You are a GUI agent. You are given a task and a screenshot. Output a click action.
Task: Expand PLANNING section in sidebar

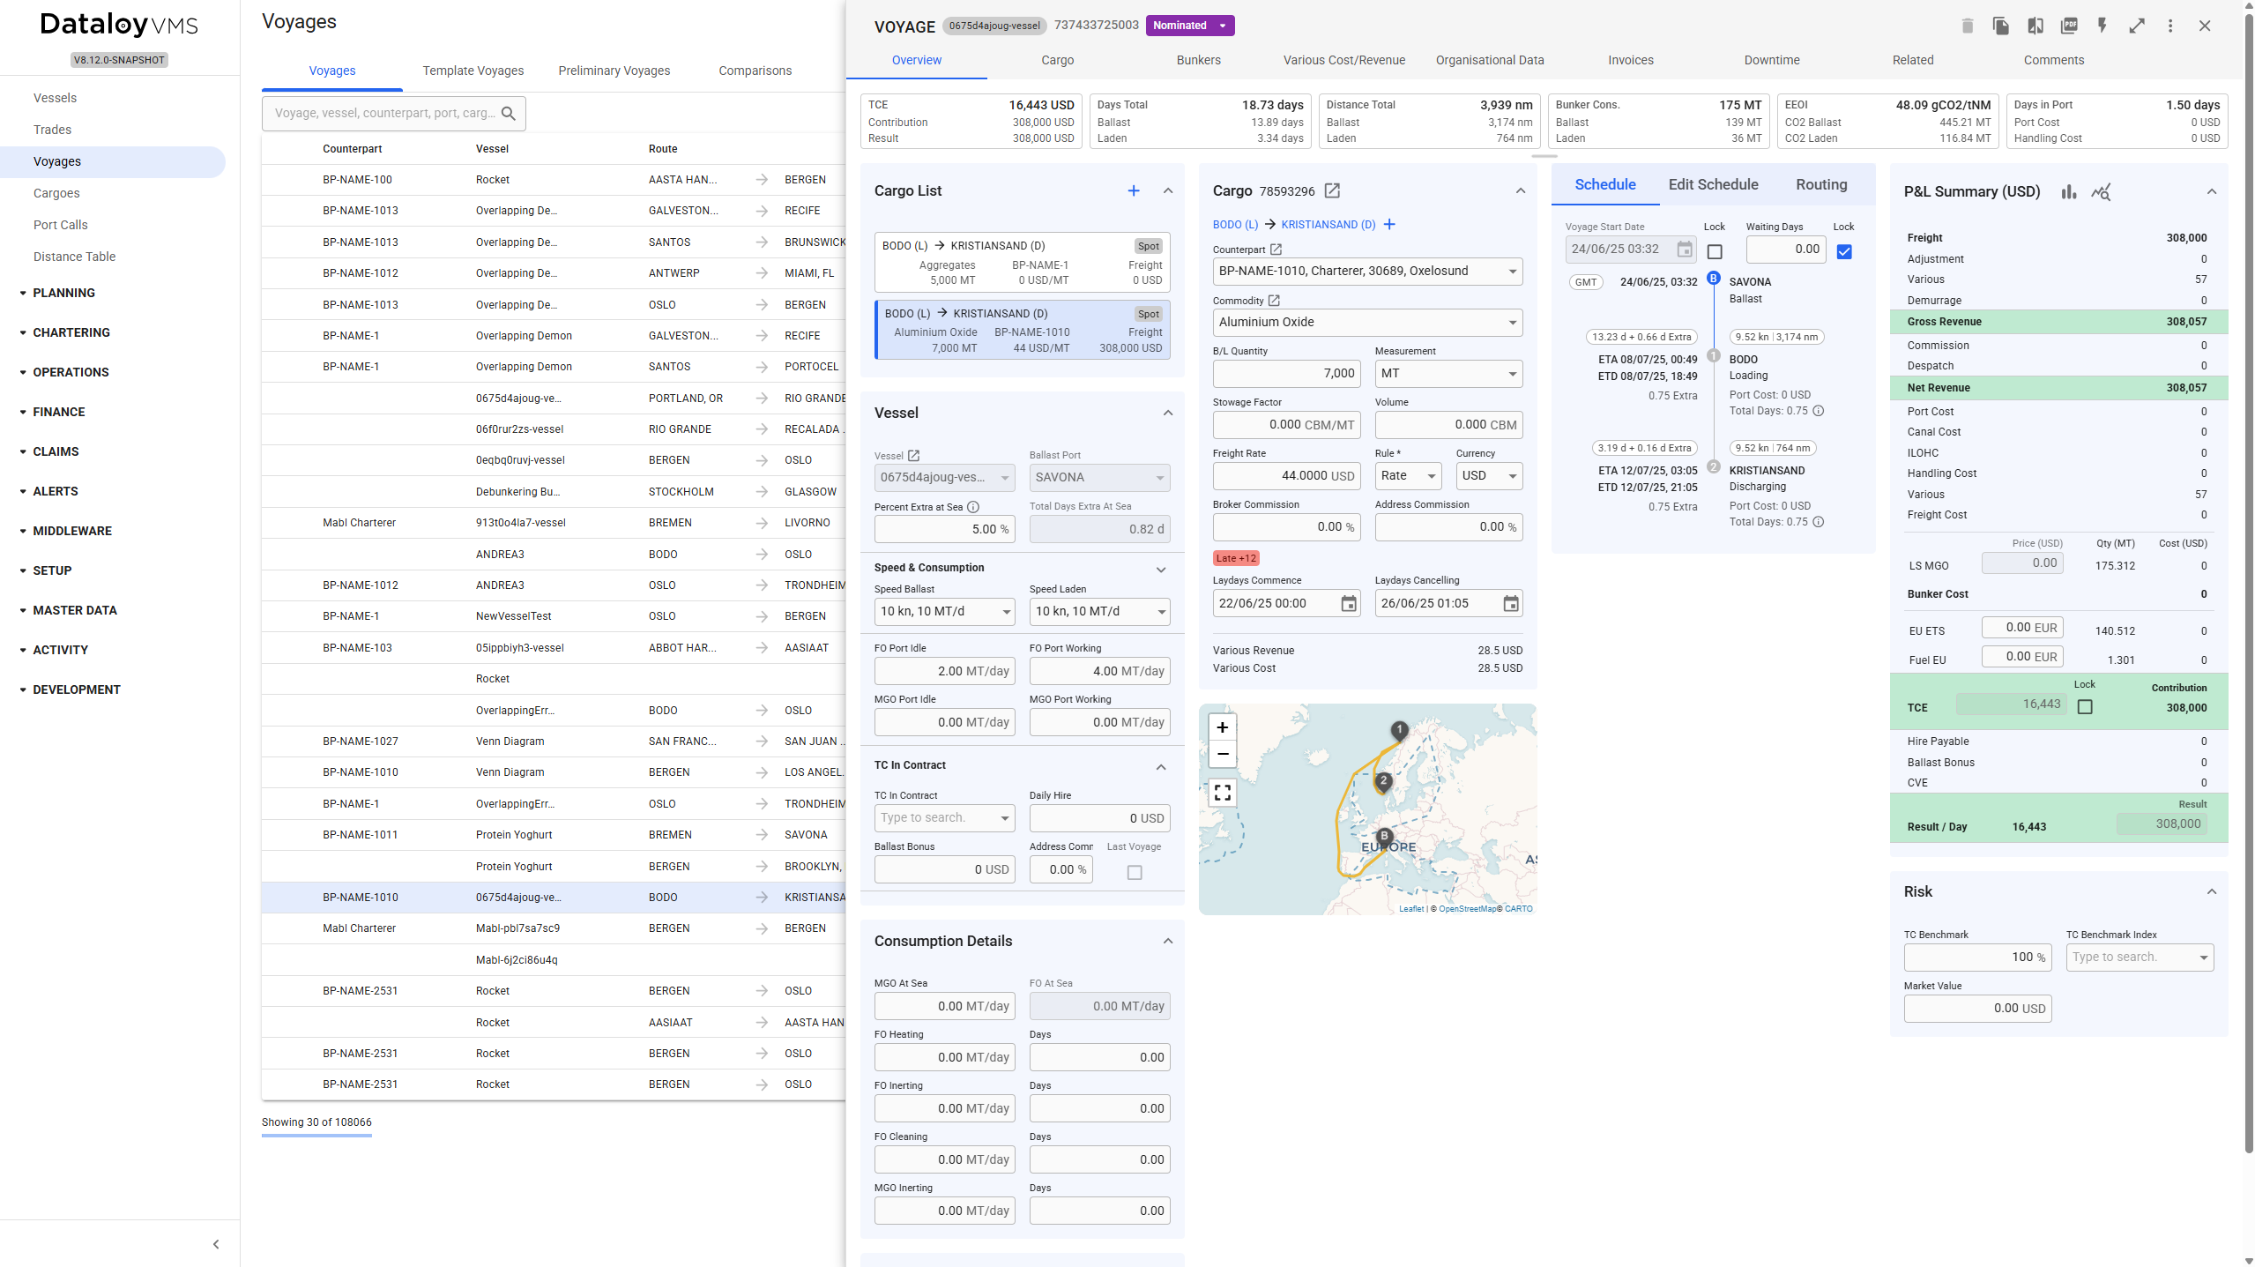63,293
